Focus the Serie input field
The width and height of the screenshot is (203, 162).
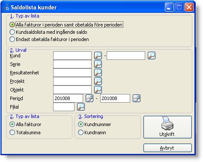pos(72,64)
